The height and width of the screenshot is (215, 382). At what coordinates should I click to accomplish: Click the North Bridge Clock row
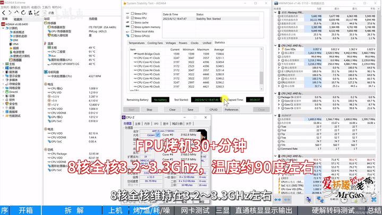click(195, 54)
